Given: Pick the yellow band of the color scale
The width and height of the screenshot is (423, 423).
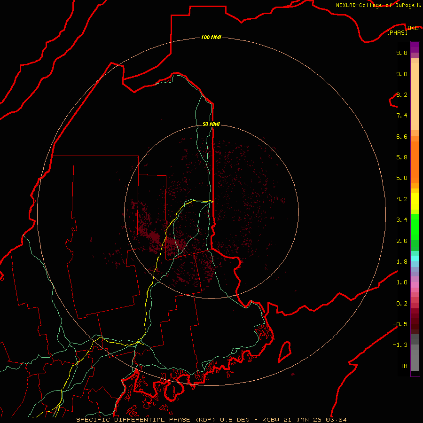Looking at the screenshot, I should pyautogui.click(x=415, y=201).
